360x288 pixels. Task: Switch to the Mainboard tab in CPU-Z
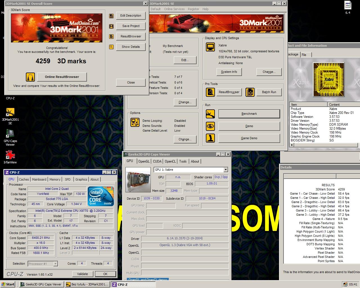point(39,179)
